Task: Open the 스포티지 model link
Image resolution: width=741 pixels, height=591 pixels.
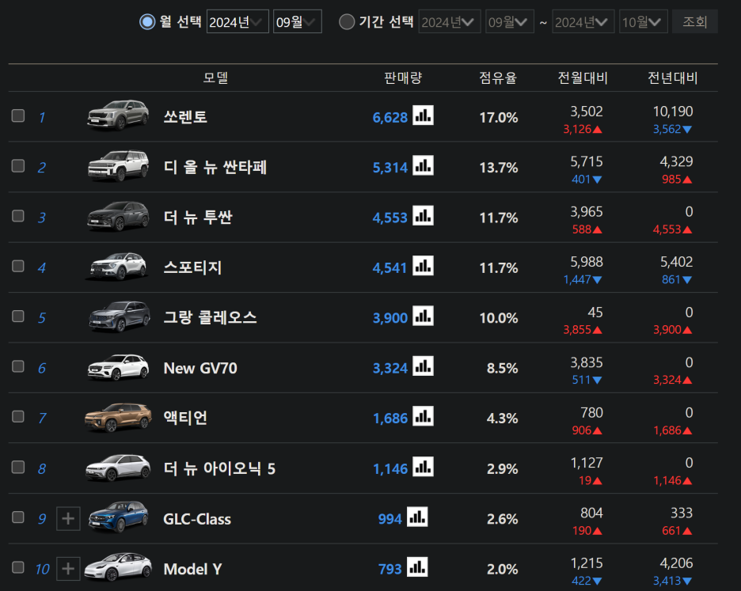Action: (x=192, y=267)
